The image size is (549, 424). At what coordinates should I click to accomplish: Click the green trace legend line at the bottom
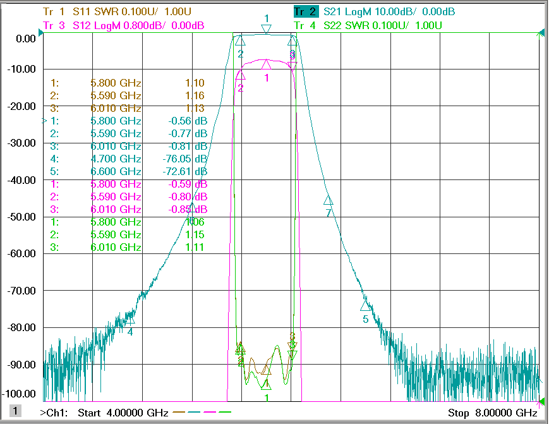[225, 412]
